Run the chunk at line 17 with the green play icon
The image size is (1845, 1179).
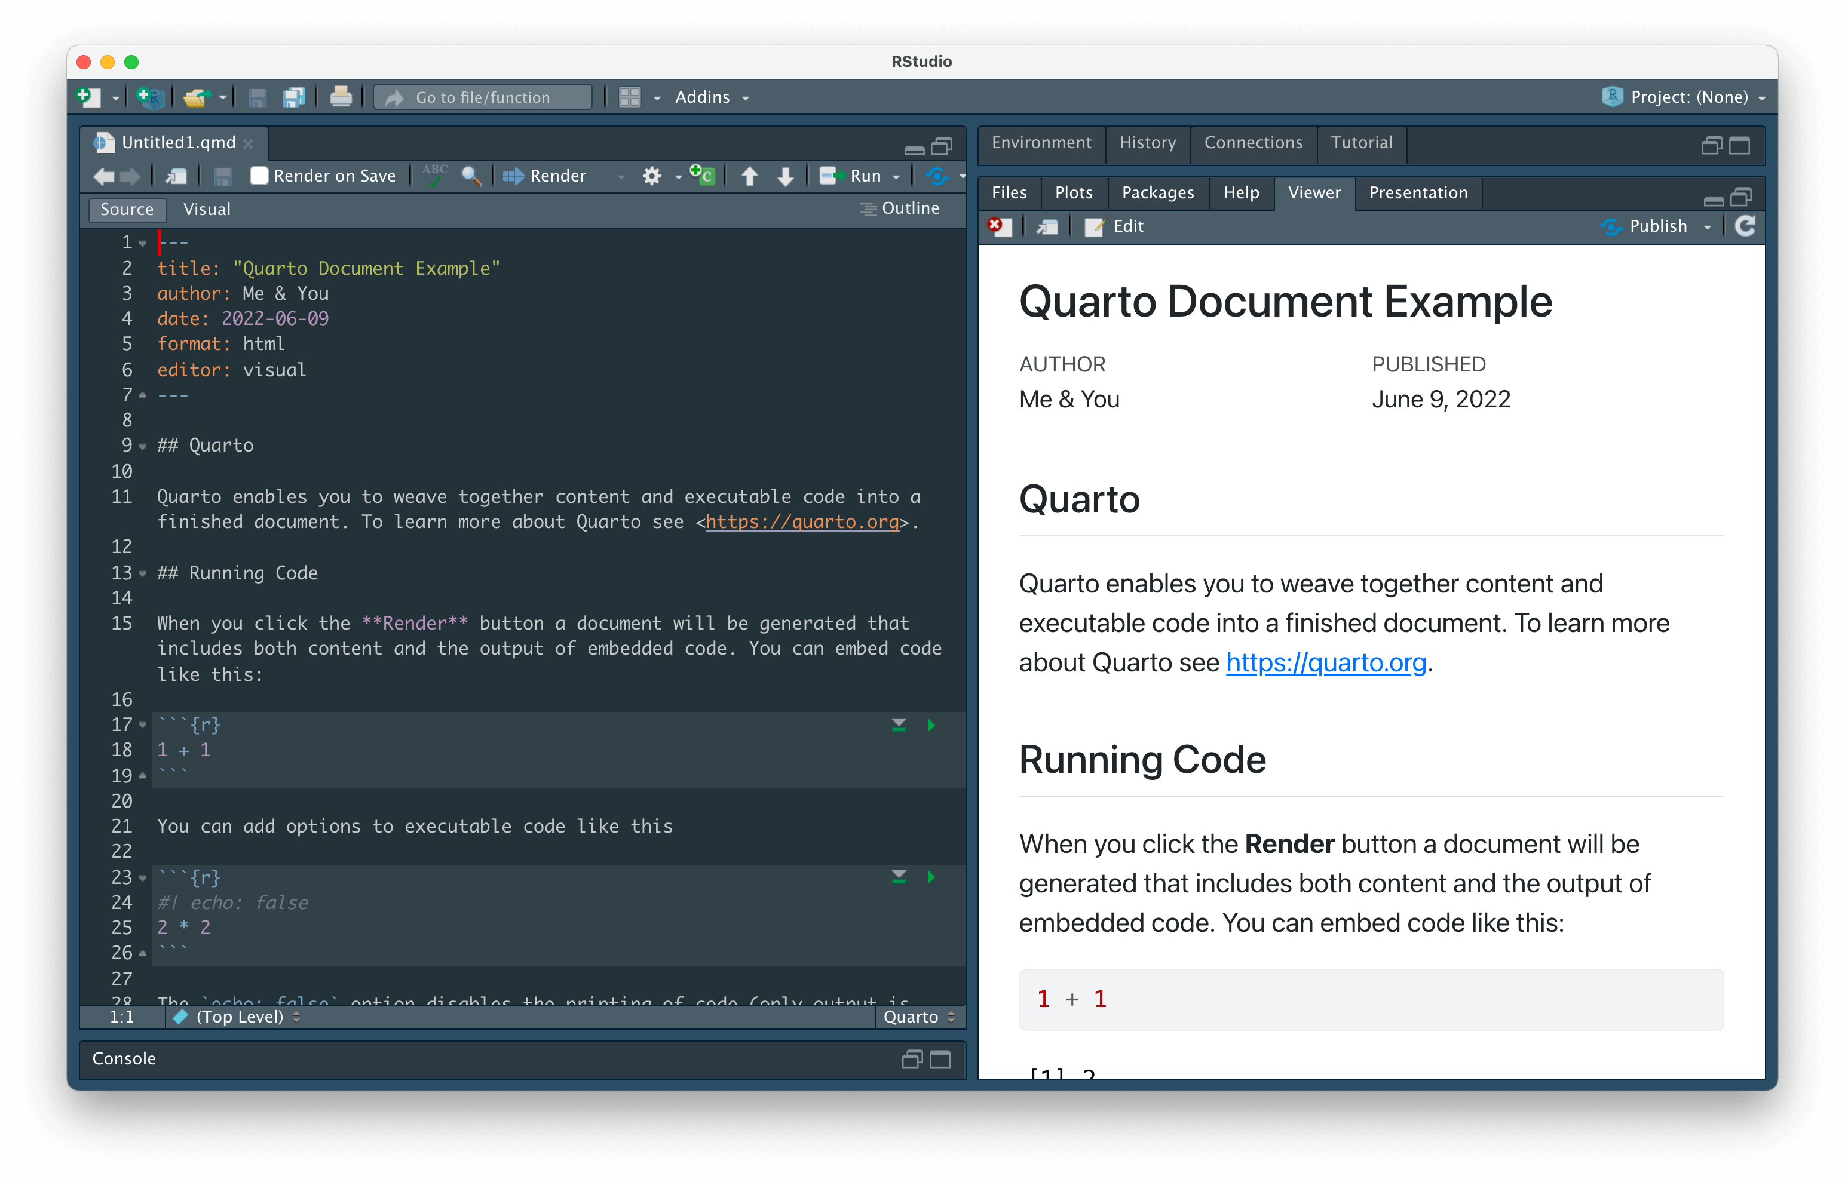pyautogui.click(x=931, y=724)
